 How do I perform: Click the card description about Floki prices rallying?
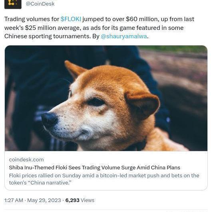[104, 179]
